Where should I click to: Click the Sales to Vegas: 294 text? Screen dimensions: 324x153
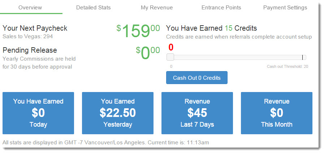(x=28, y=36)
